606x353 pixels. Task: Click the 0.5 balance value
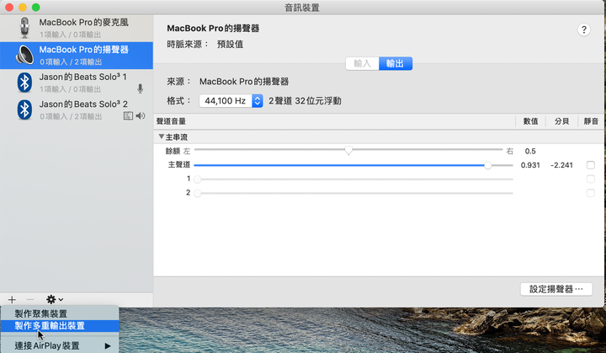[x=530, y=152]
